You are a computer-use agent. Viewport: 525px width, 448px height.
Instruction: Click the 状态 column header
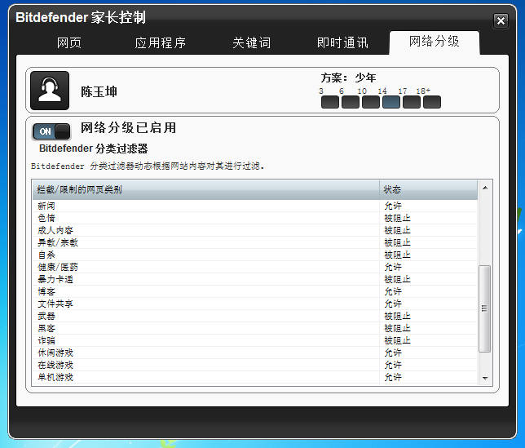tap(428, 189)
